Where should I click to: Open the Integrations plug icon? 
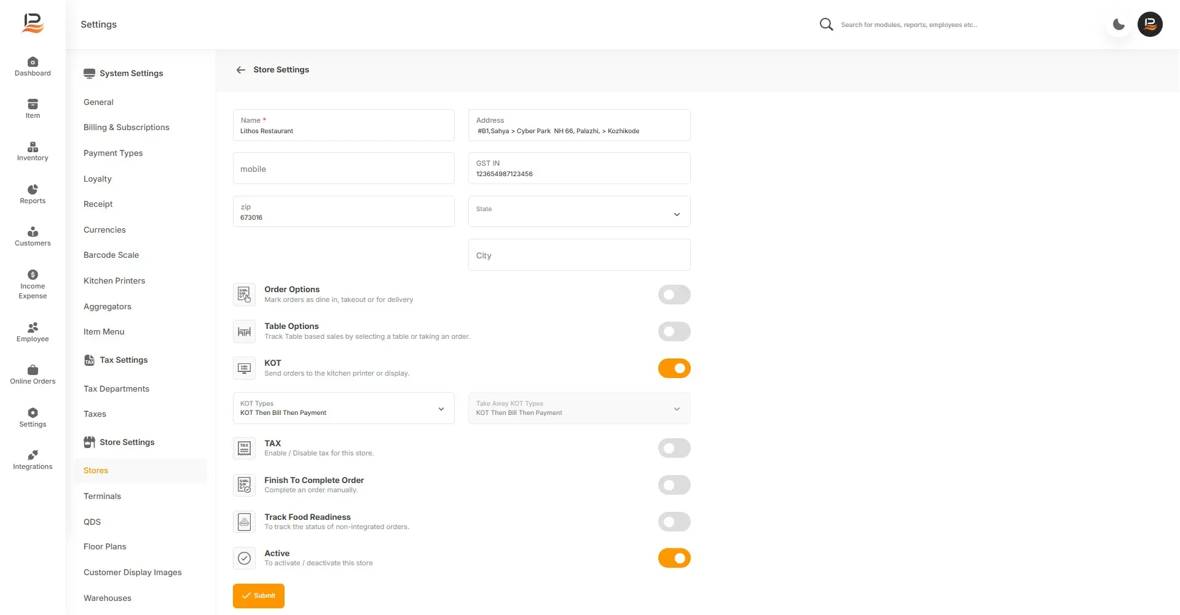click(33, 455)
